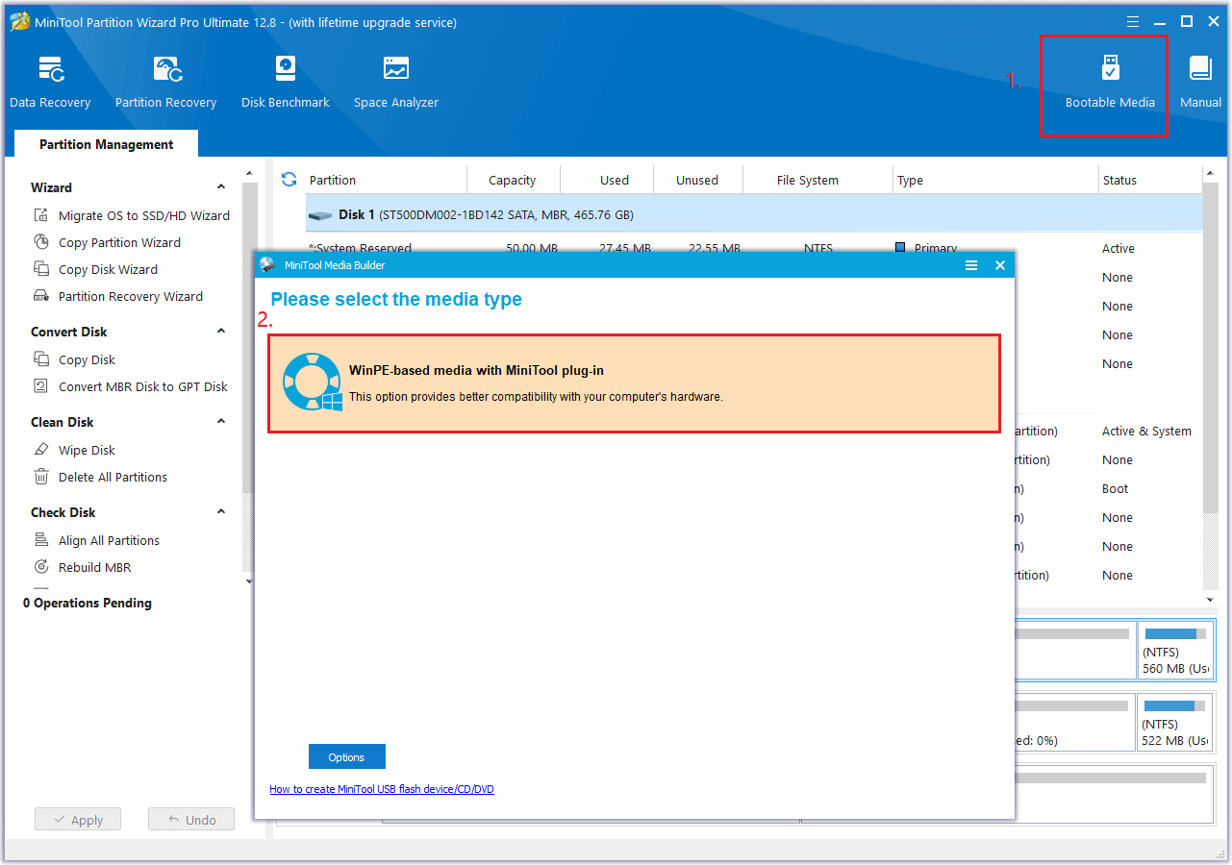This screenshot has height=865, width=1232.
Task: Click the Copy Partition Wizard icon
Action: (41, 242)
